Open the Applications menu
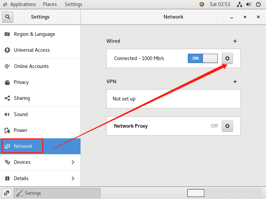 coord(23,4)
